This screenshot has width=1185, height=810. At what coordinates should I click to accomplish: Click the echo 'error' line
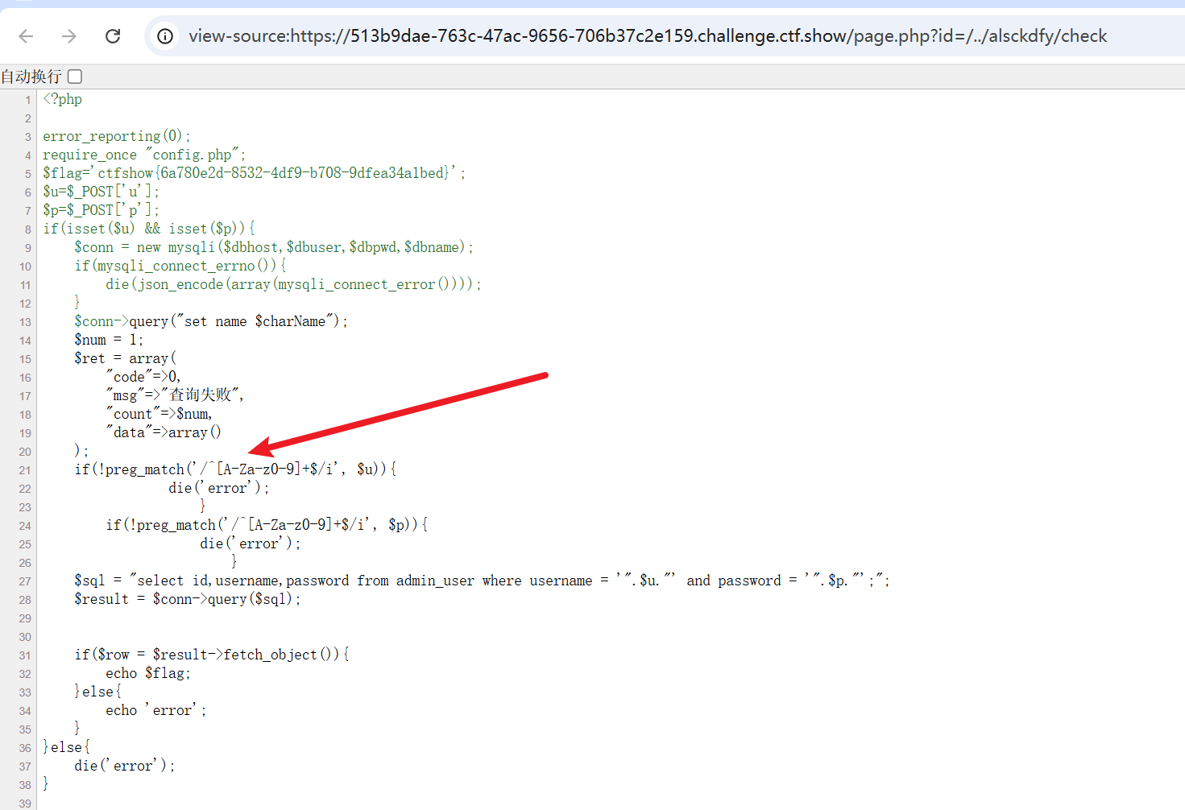coord(156,710)
